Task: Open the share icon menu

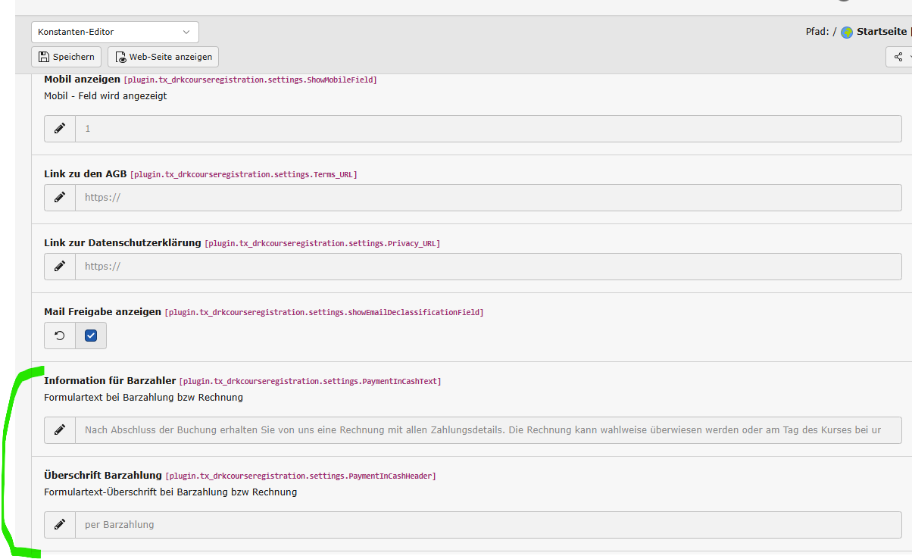Action: coord(898,57)
